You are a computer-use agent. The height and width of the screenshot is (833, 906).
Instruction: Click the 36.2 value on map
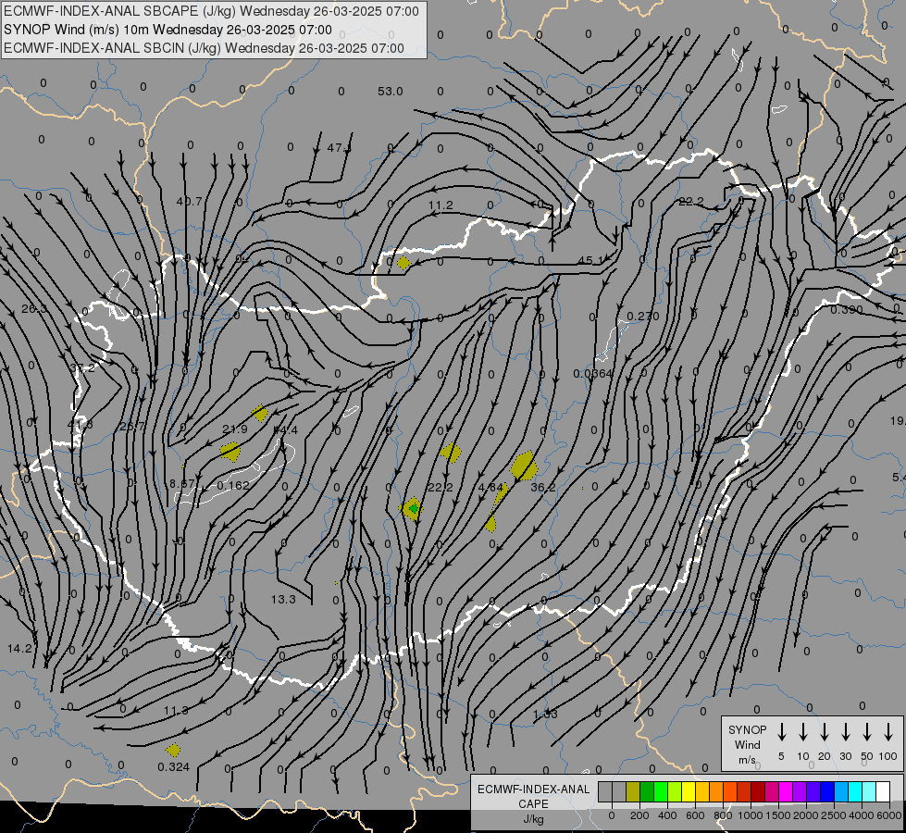(543, 488)
